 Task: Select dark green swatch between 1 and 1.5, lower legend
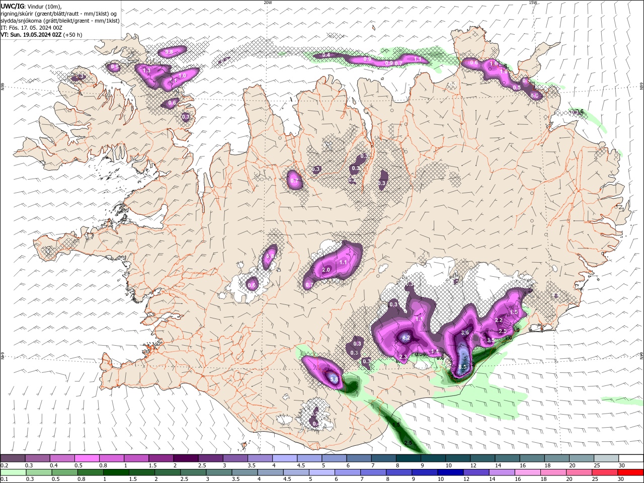tap(116, 472)
